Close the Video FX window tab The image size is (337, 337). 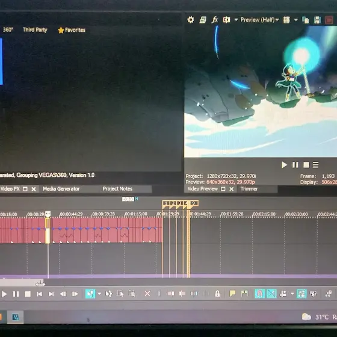(x=34, y=190)
